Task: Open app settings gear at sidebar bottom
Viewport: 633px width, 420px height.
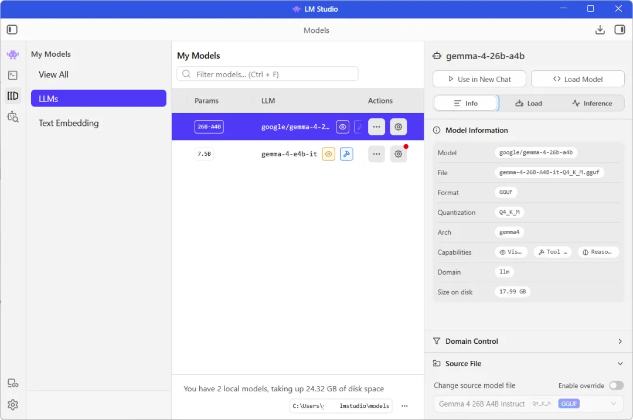Action: (x=13, y=405)
